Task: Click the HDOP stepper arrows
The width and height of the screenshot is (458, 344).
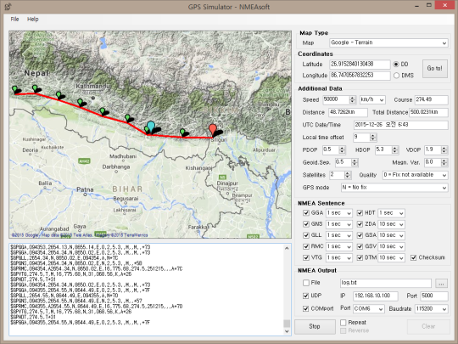Action: (395, 149)
